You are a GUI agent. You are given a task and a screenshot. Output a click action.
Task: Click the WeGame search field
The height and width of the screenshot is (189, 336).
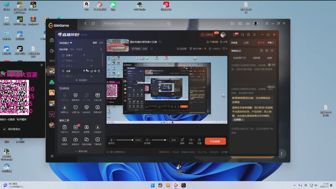[136, 24]
